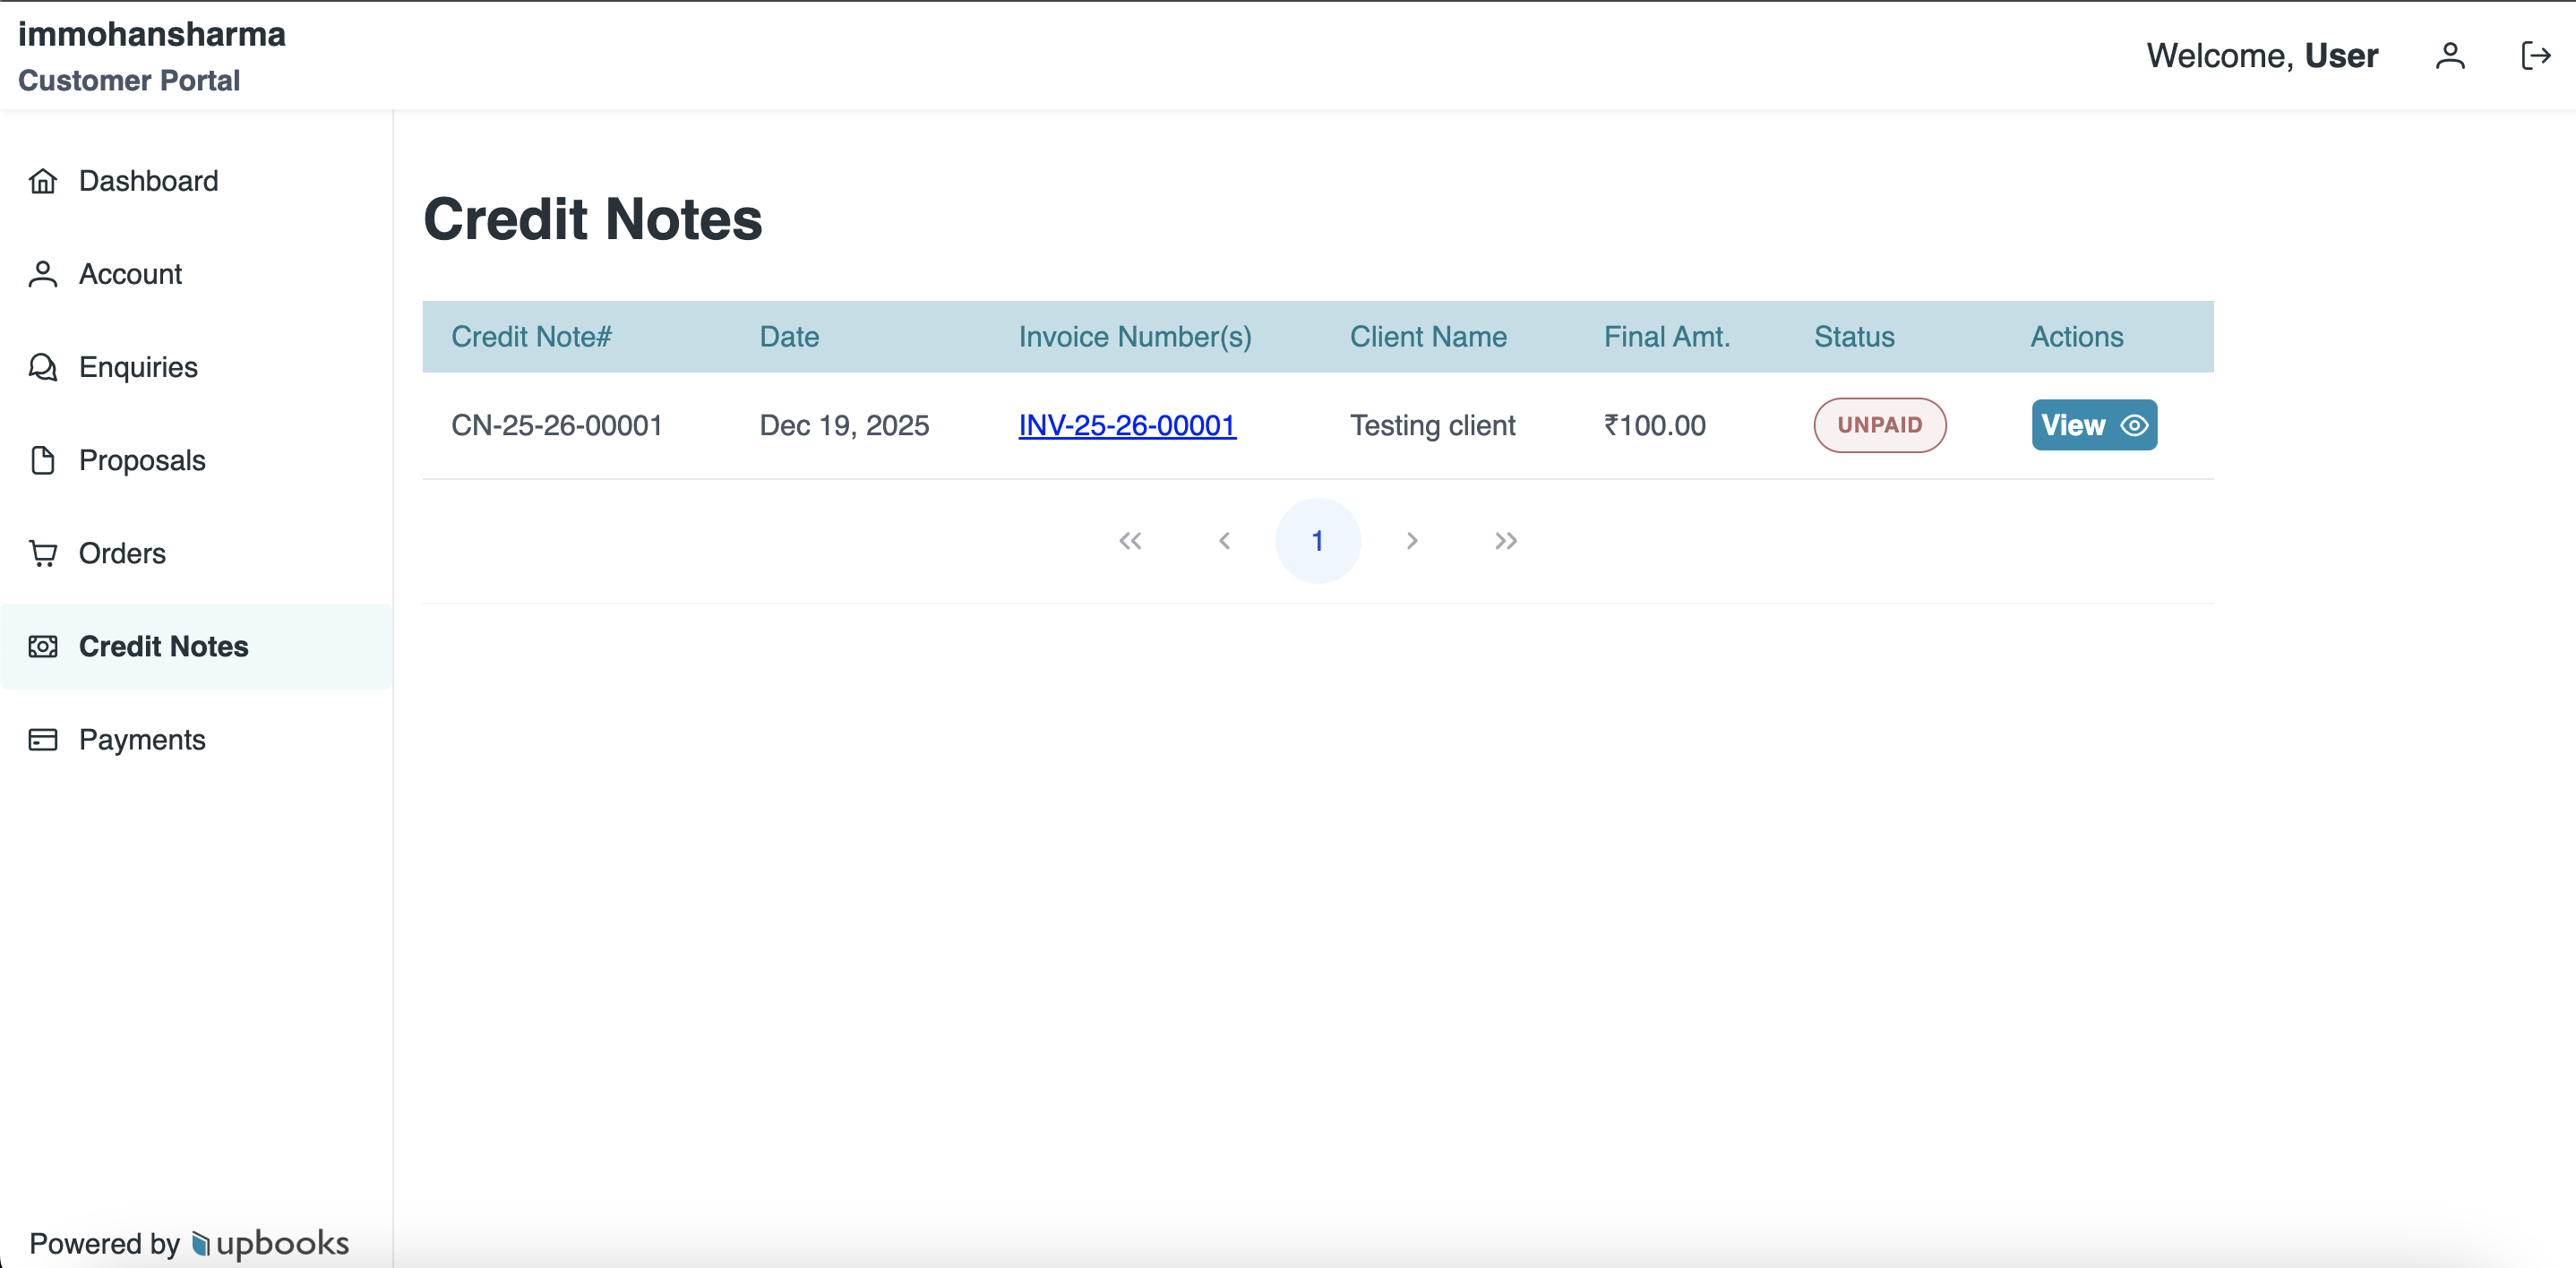The height and width of the screenshot is (1268, 2576).
Task: Click the Proposals document icon
Action: click(x=42, y=460)
